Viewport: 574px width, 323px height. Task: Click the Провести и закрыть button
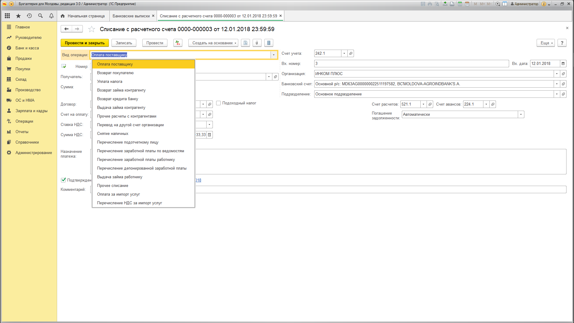85,43
